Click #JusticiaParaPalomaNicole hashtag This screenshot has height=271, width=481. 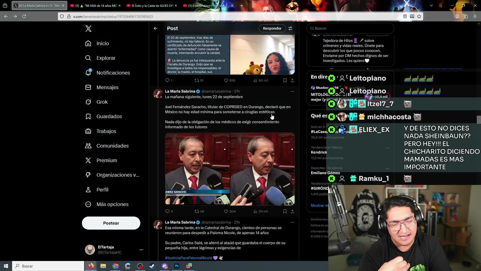[188, 258]
